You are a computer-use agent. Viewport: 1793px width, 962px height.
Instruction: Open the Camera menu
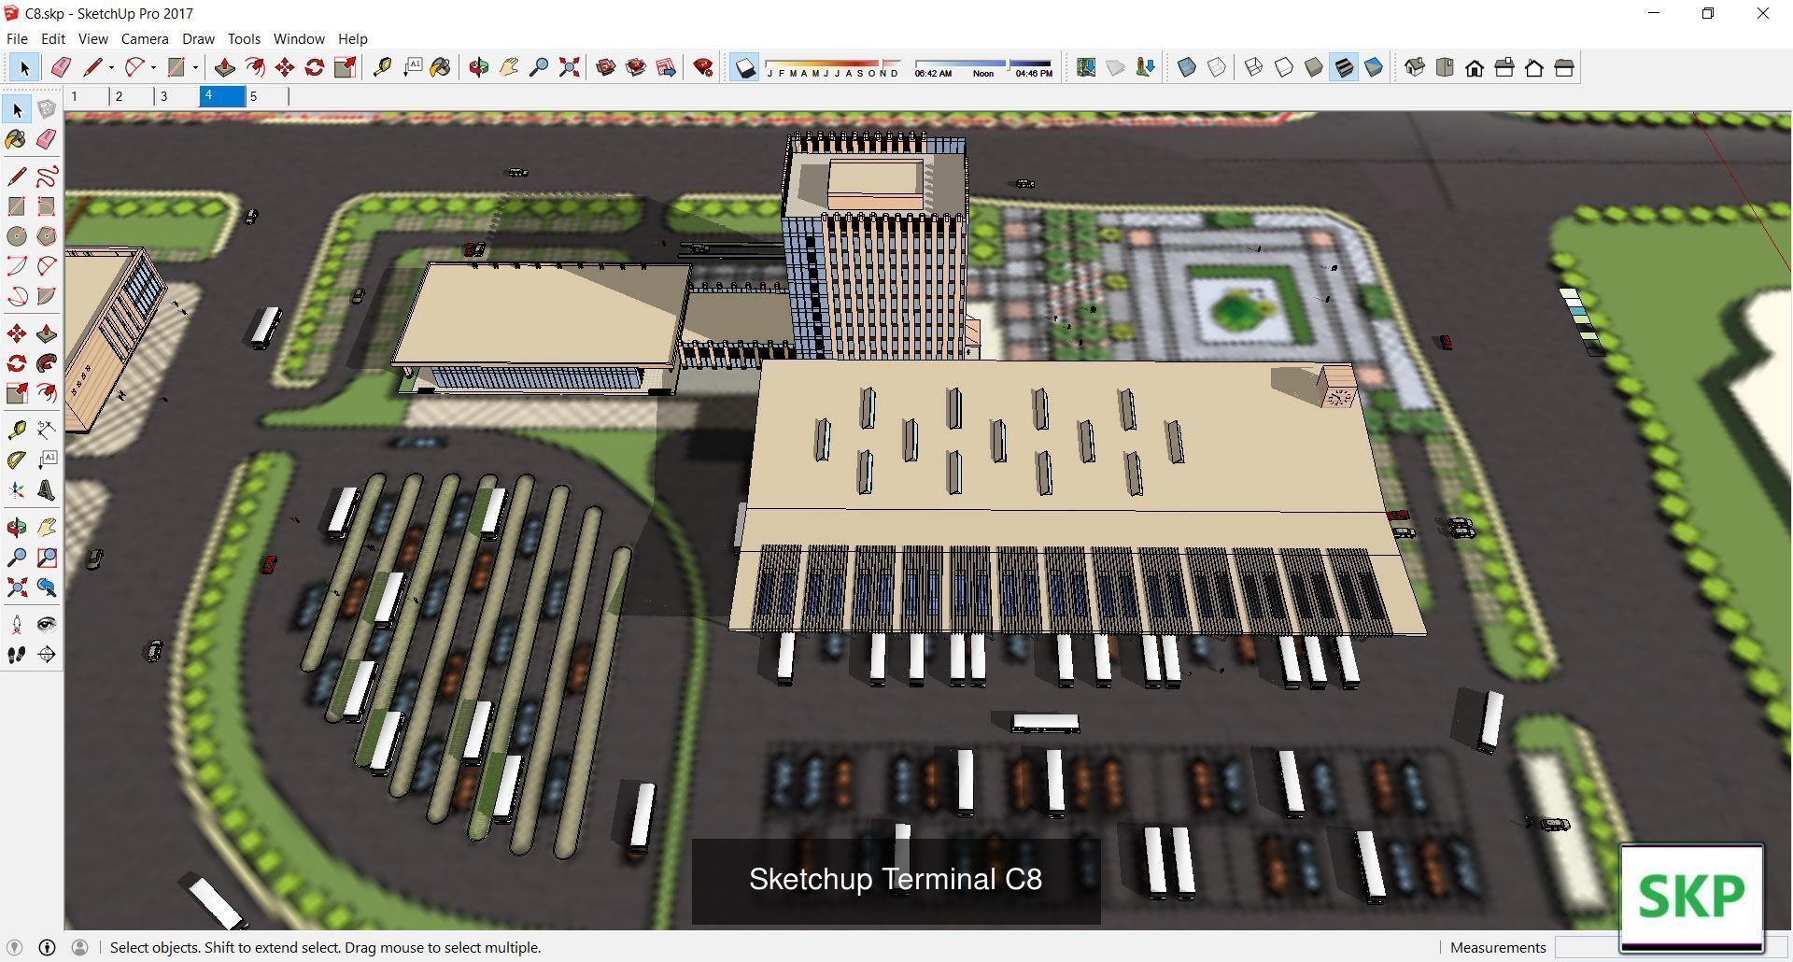[x=145, y=38]
